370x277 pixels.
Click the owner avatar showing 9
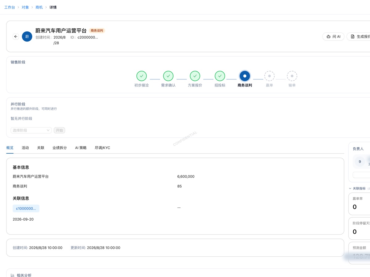(360, 162)
